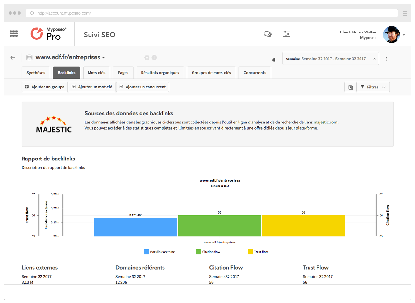Expand the user account dropdown arrow
This screenshot has width=415, height=303.
pyautogui.click(x=404, y=35)
